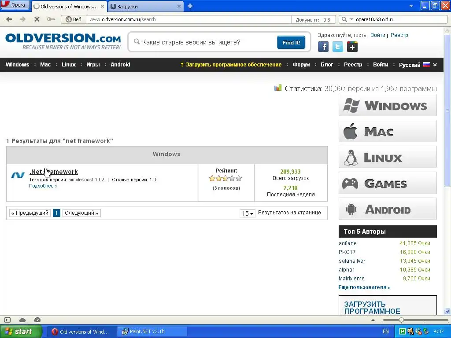Click the password manager key icon
Screen dimensions: 451x338
(x=51, y=19)
